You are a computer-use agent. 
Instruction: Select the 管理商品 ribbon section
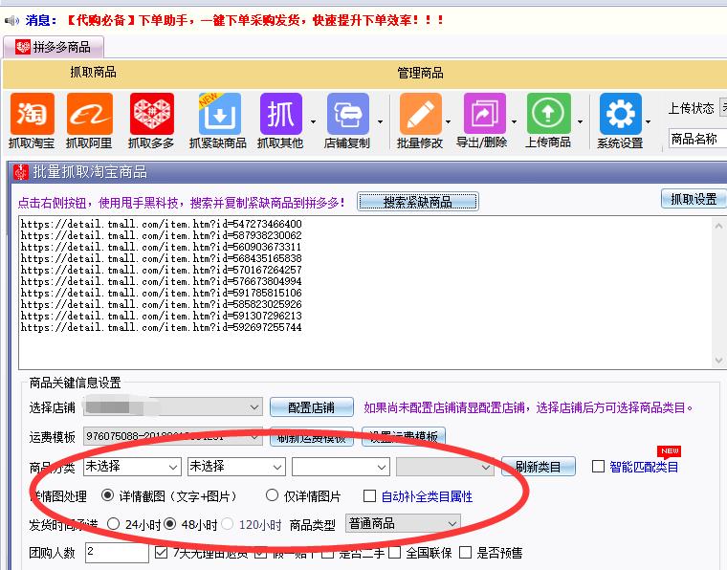420,73
